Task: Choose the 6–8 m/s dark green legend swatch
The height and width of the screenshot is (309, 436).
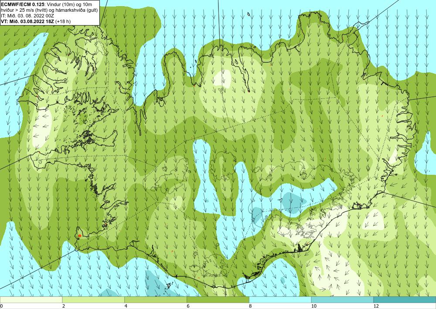Action: [x=218, y=299]
